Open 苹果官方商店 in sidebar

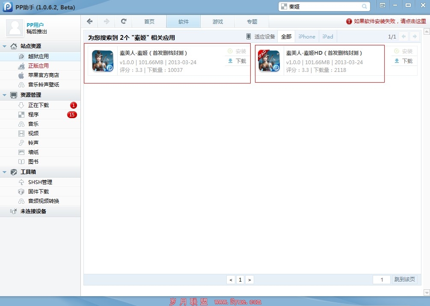click(40, 75)
